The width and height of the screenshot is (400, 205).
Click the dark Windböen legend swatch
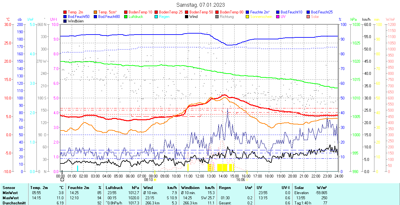coord(65,21)
